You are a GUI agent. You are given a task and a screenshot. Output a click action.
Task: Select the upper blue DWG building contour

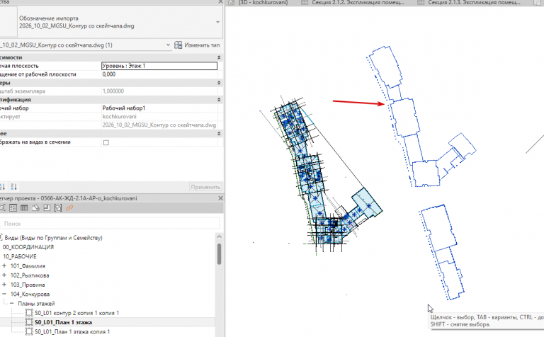click(406, 118)
